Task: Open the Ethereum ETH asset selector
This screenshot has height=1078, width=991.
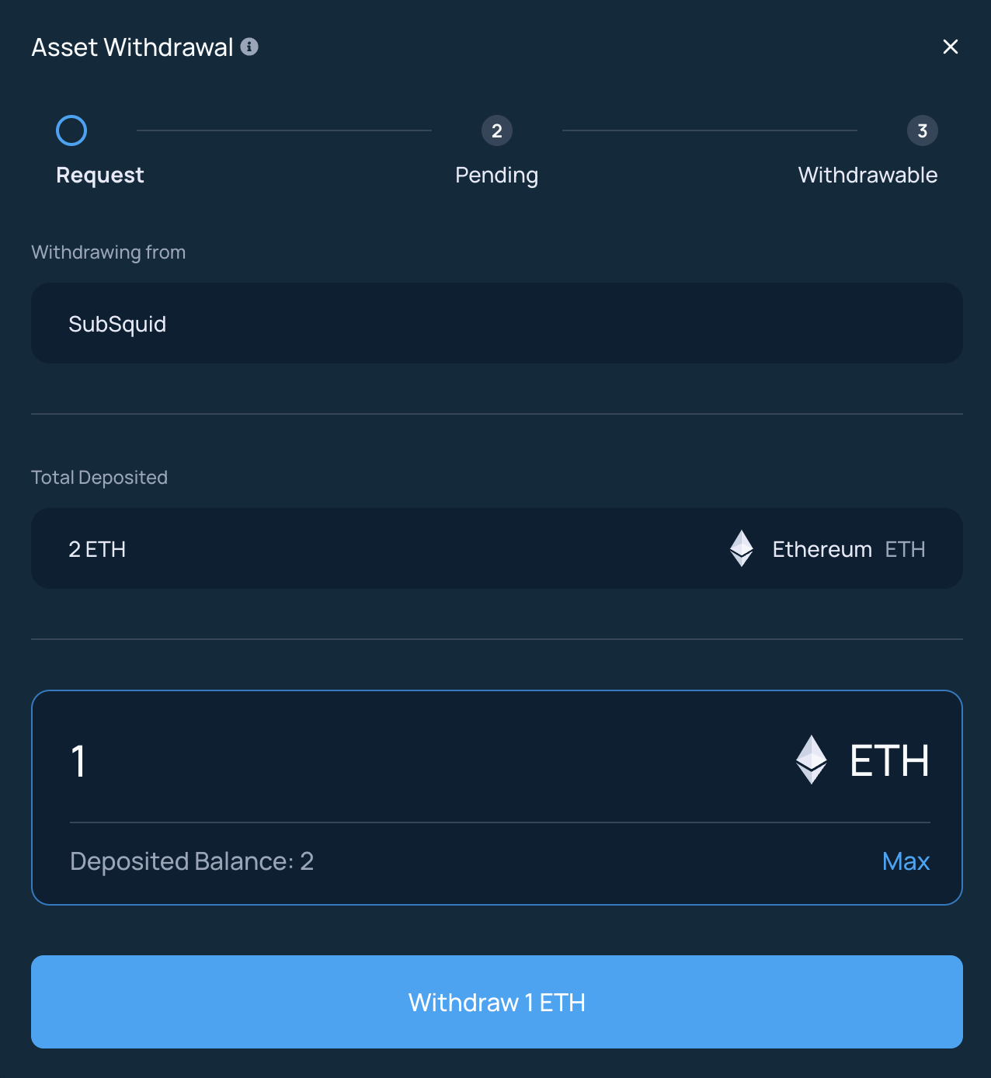Action: (828, 548)
